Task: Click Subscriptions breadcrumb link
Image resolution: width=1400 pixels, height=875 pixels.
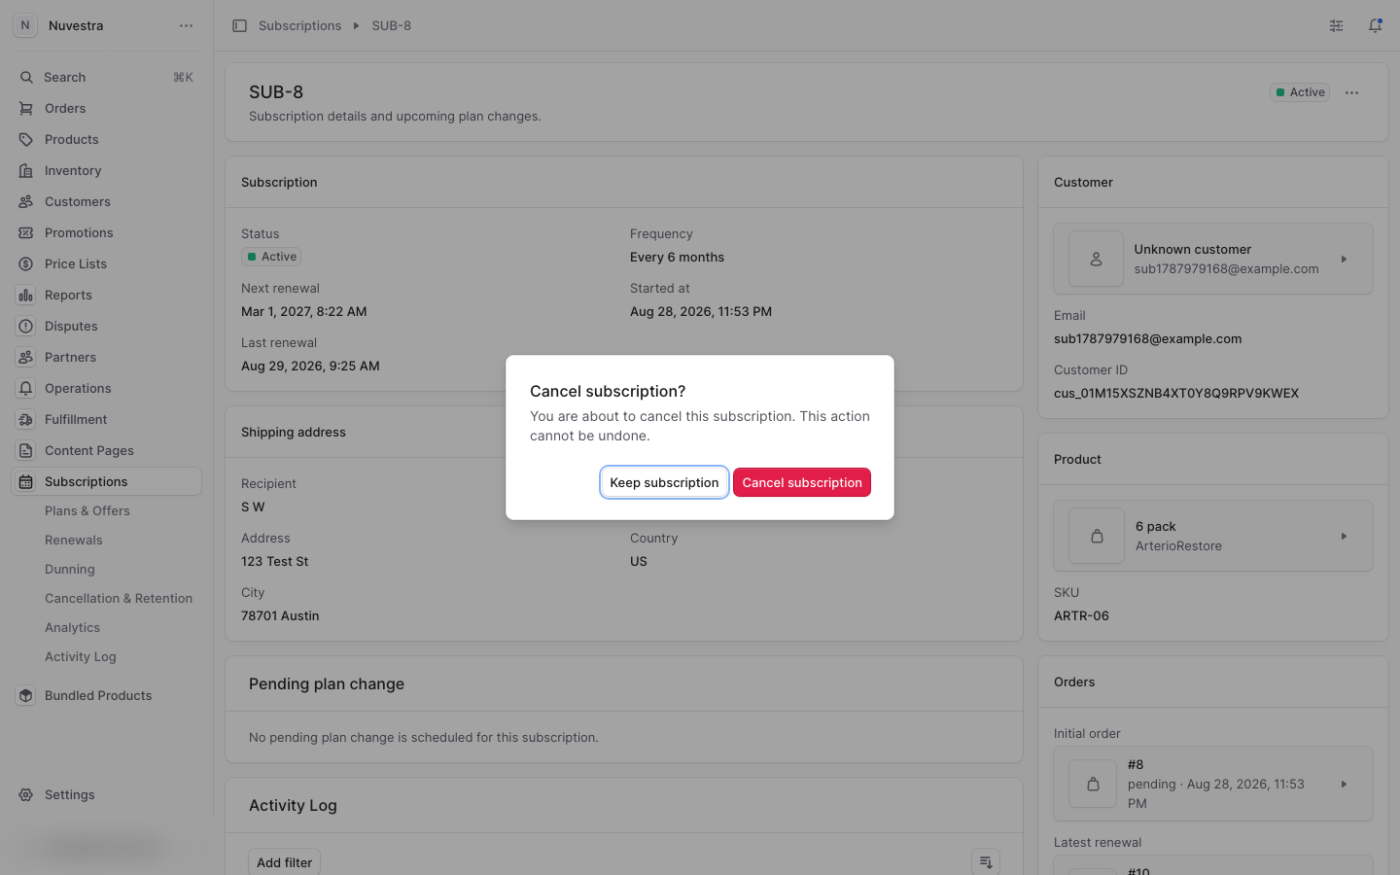Action: tap(299, 25)
